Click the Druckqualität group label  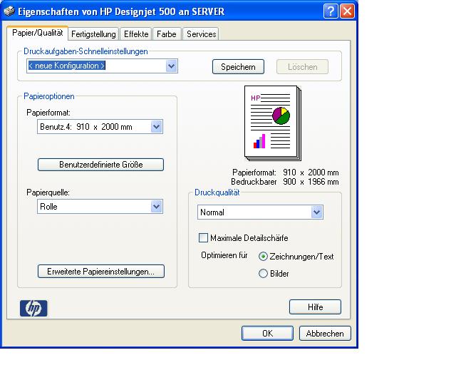click(217, 192)
